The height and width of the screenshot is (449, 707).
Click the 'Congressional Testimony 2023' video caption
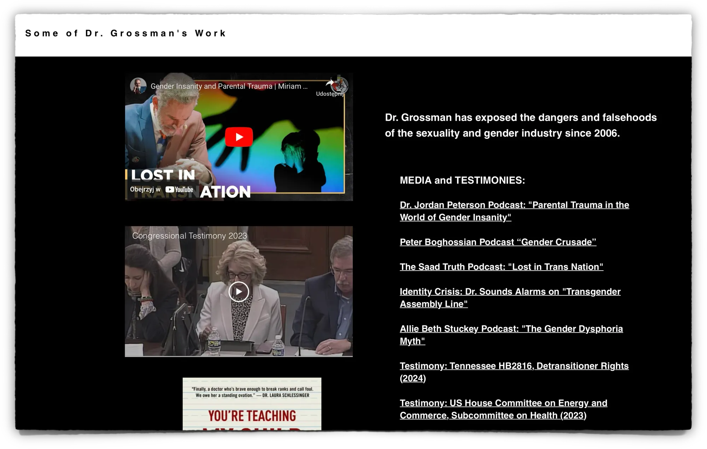(189, 236)
